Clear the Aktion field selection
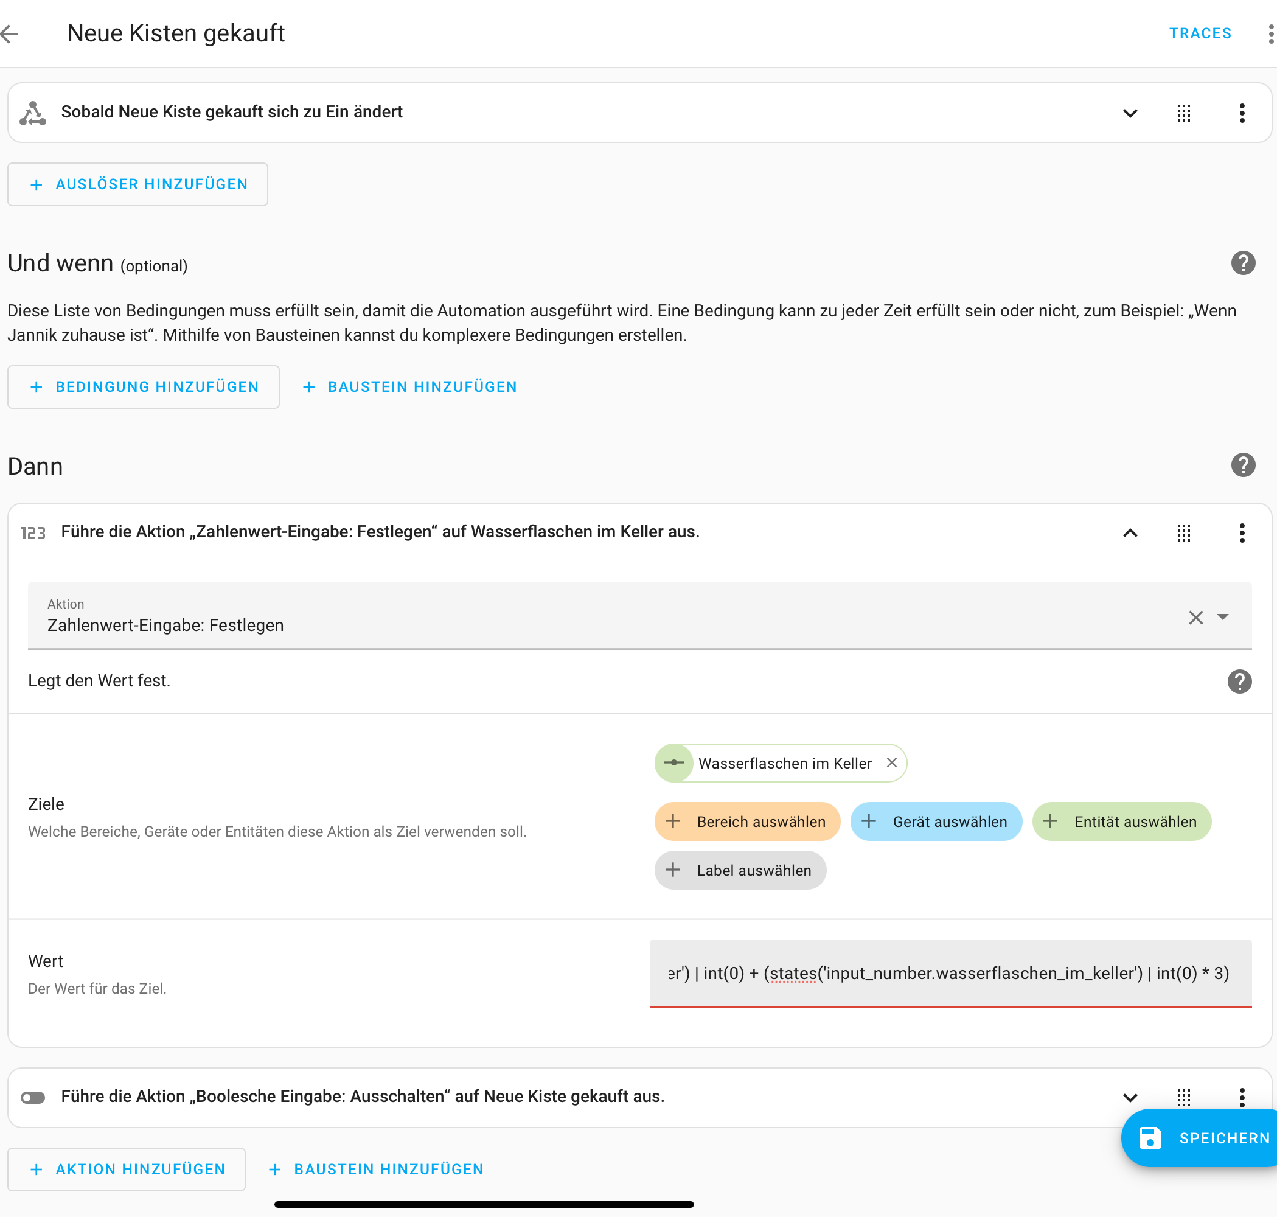 point(1195,617)
